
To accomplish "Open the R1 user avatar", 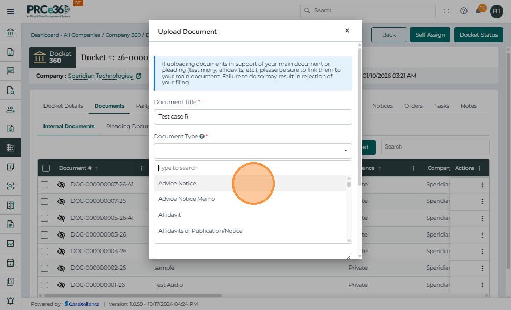I will 497,11.
